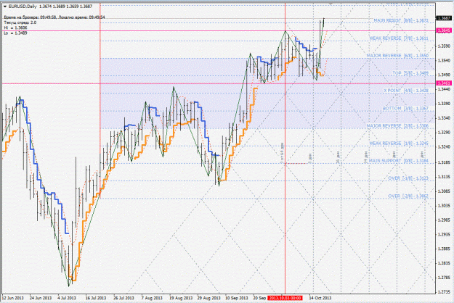Viewport: 454px width, 303px height.
Task: Click BOTTOM [3/8] - 1.3367 label
Action: point(405,108)
